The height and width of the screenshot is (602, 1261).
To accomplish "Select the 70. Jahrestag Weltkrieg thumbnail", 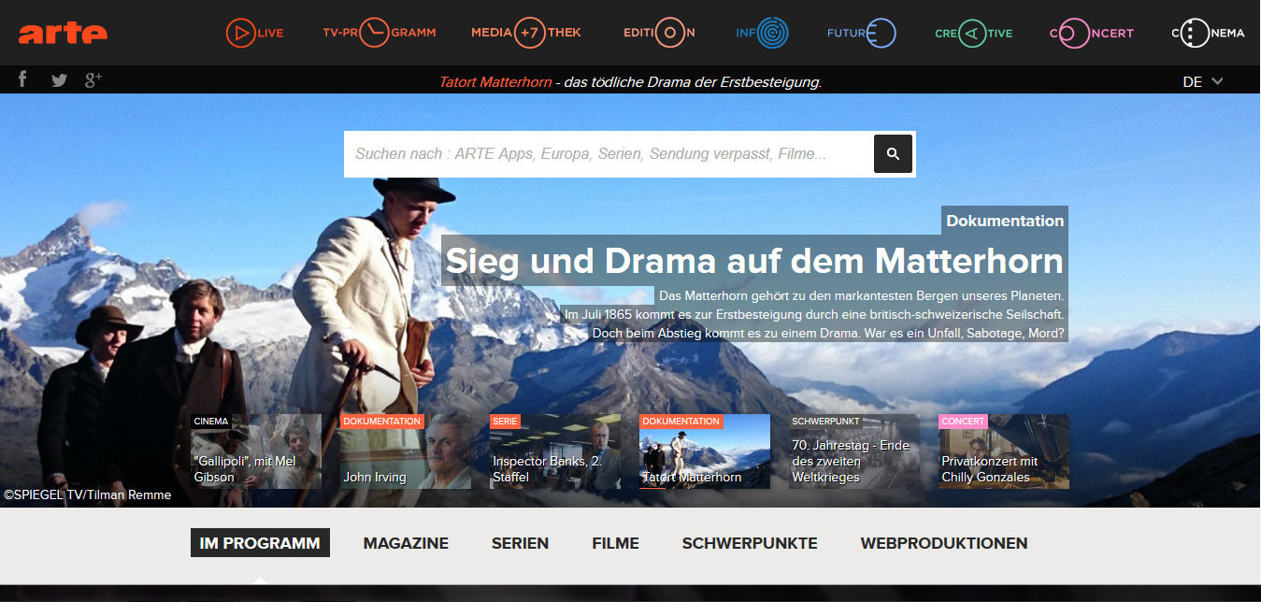I will point(854,451).
